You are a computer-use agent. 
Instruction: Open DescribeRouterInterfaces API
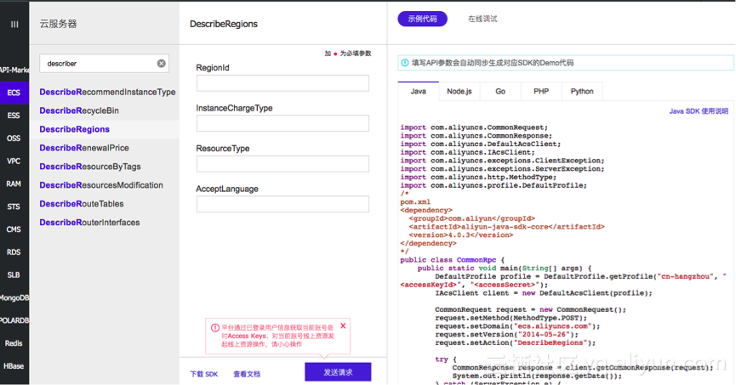pyautogui.click(x=89, y=223)
